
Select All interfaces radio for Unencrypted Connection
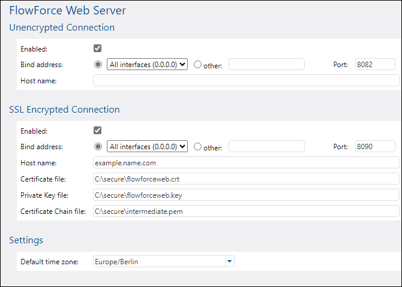coord(98,64)
